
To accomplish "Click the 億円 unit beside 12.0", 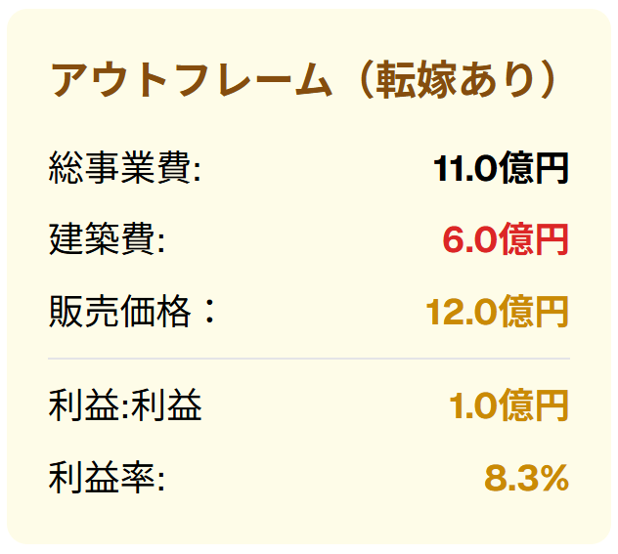I will [x=534, y=312].
